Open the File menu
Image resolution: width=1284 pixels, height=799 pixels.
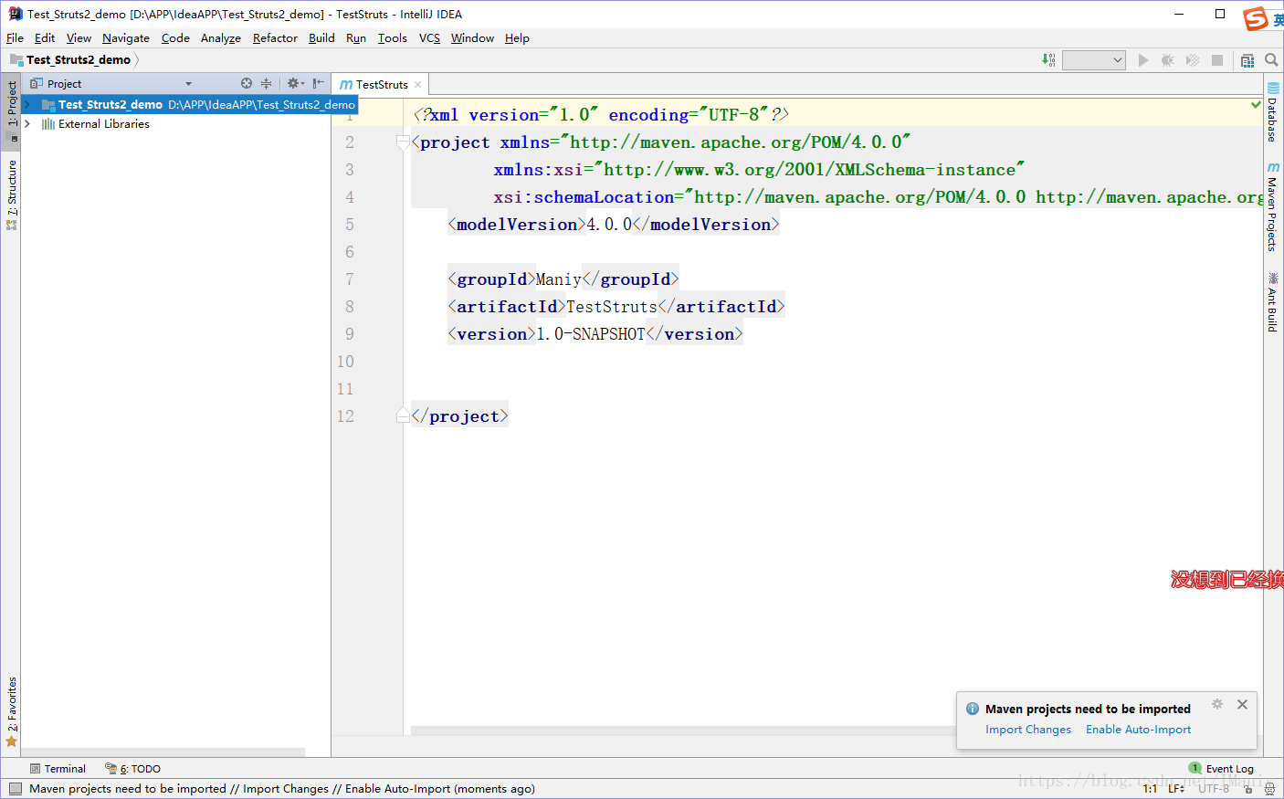pyautogui.click(x=15, y=38)
